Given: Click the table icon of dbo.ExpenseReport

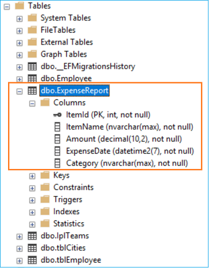Looking at the screenshot, I should point(32,90).
